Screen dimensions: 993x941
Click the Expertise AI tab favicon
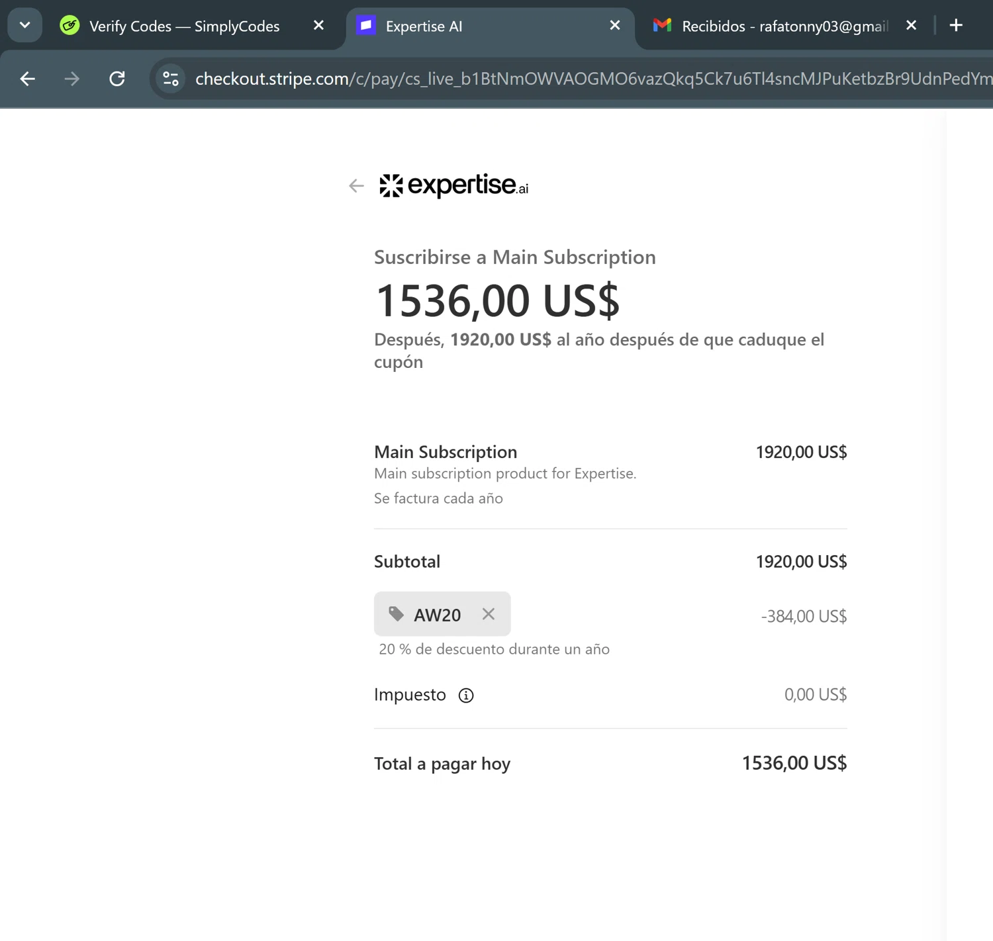coord(366,26)
